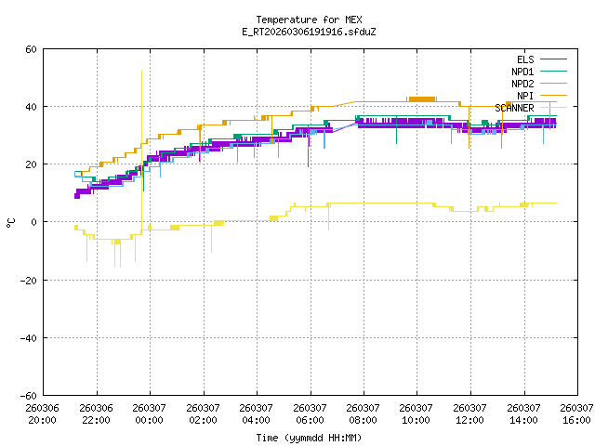Click the 00:00 x-axis tick label
The height and width of the screenshot is (446, 595).
click(149, 420)
